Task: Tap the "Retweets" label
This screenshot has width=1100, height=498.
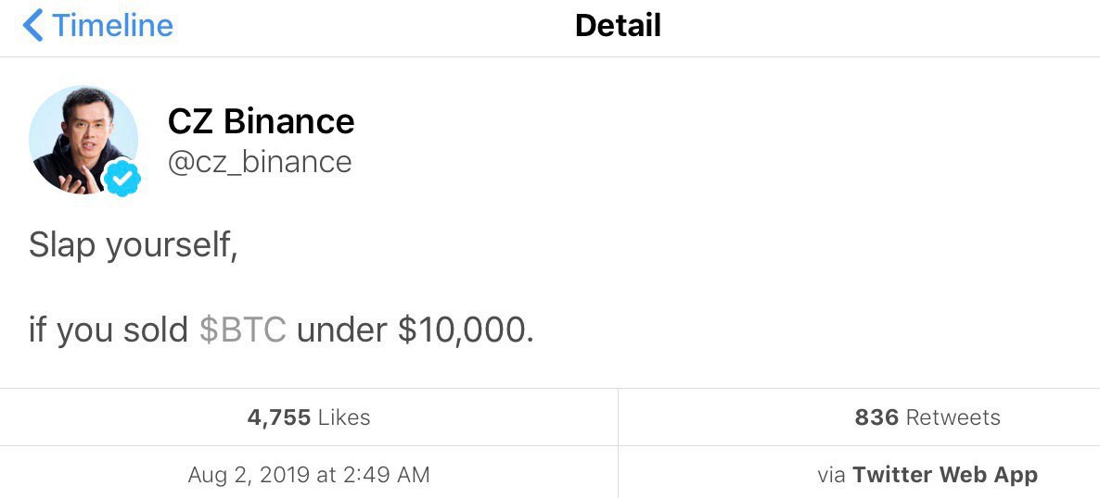Action: [x=953, y=417]
